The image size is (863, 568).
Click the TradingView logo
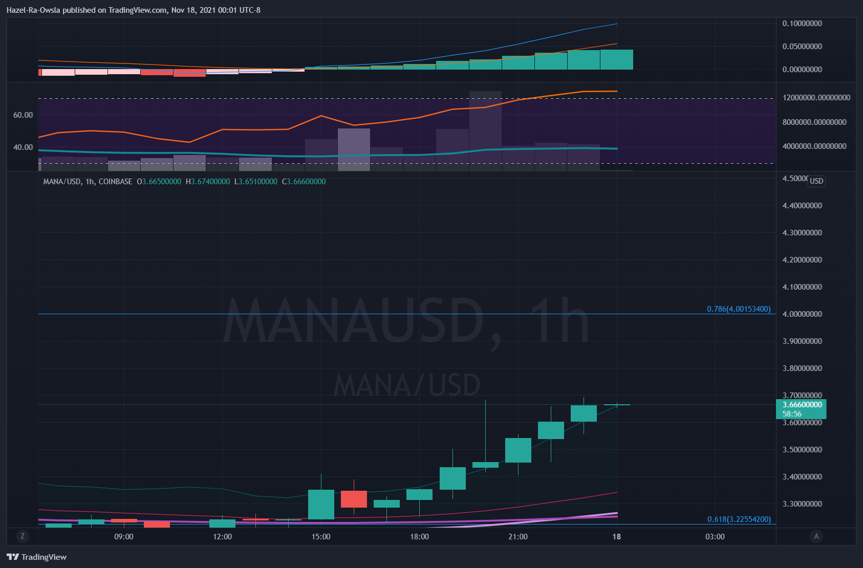pyautogui.click(x=36, y=557)
